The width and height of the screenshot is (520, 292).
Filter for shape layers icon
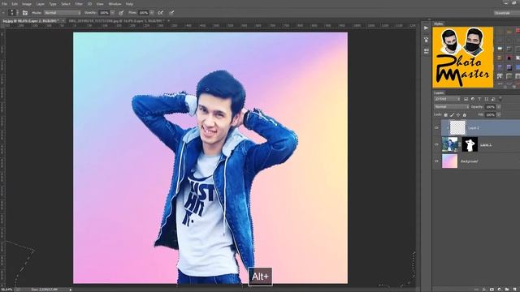click(486, 99)
